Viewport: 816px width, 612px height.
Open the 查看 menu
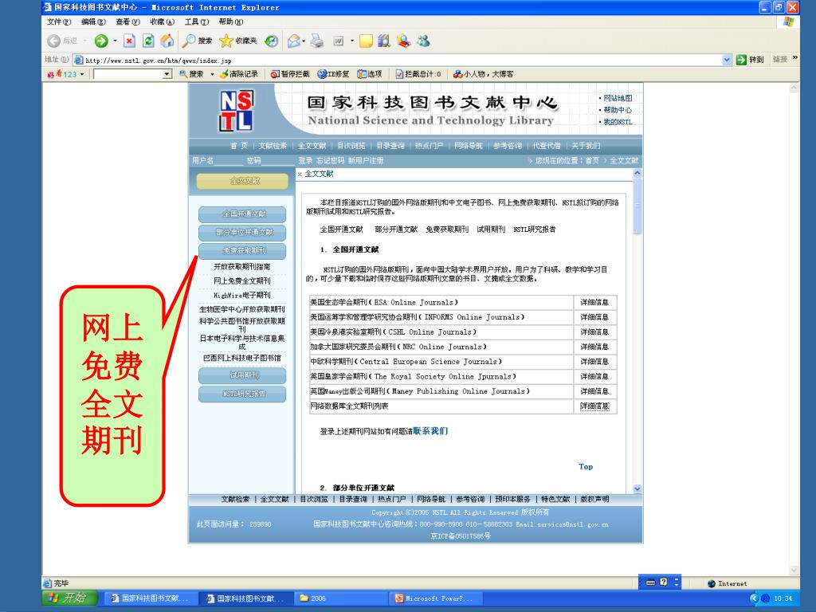coord(127,22)
